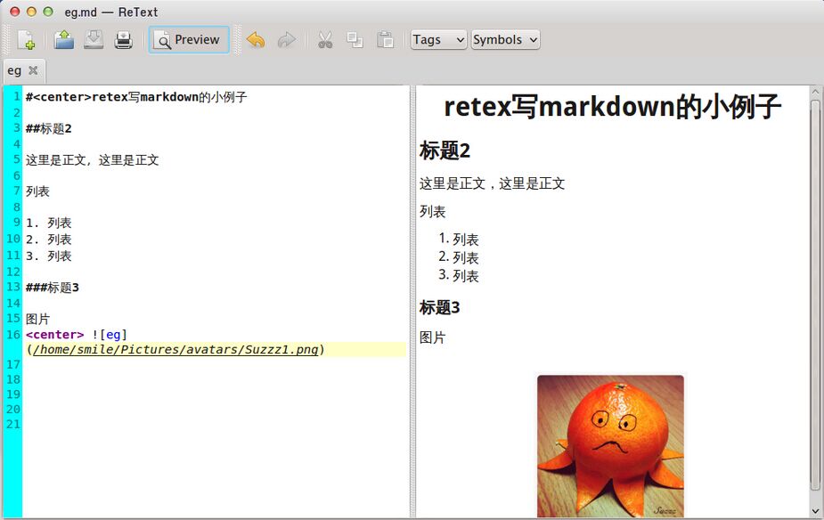Click the splitter between editor and preview

[412, 301]
